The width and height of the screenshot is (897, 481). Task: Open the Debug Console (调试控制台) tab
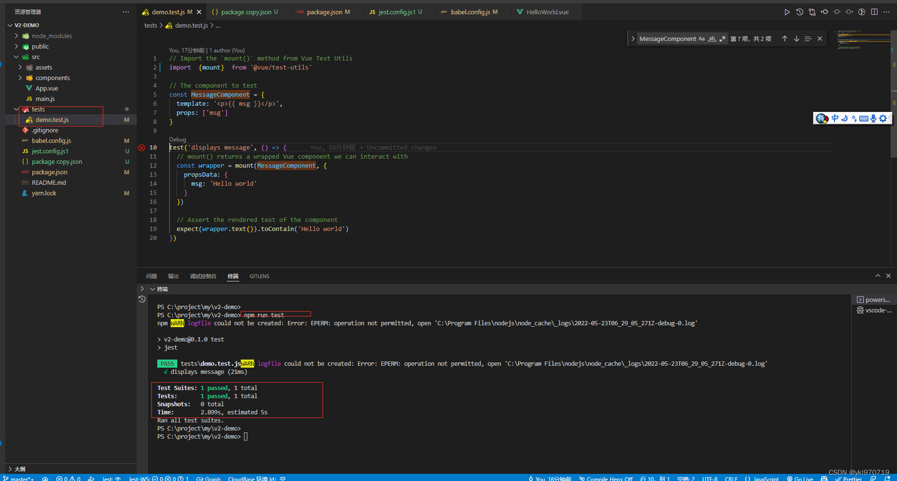tap(203, 276)
